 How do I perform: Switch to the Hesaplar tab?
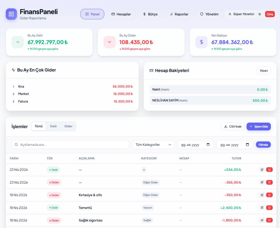point(121,14)
